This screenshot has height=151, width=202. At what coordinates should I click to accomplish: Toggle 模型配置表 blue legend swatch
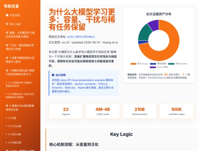(x=153, y=64)
